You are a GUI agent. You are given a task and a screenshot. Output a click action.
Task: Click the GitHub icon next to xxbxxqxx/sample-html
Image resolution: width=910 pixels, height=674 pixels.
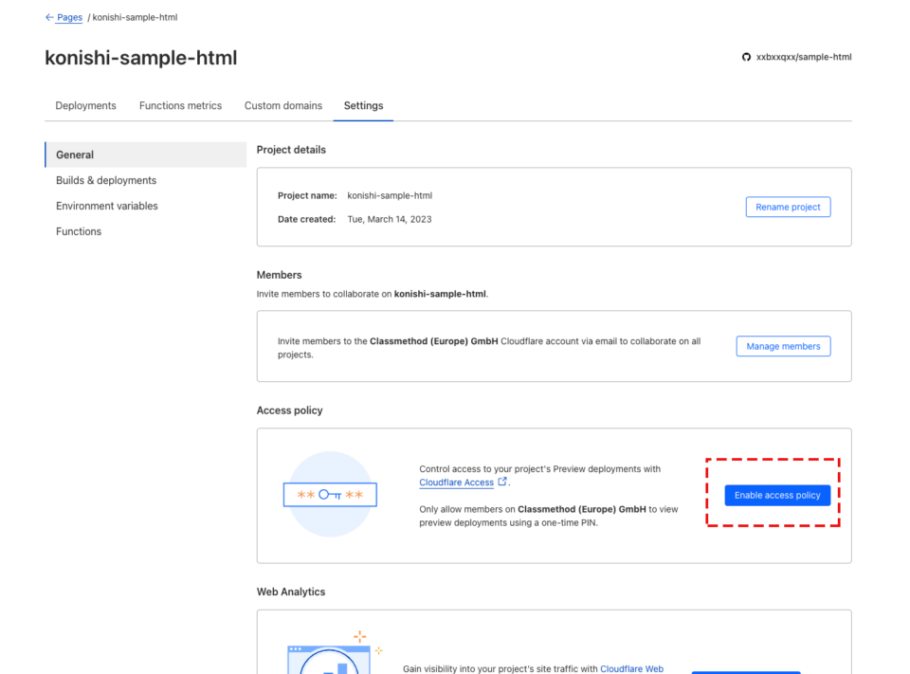(x=746, y=57)
